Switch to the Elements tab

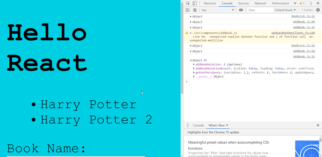coord(210,3)
